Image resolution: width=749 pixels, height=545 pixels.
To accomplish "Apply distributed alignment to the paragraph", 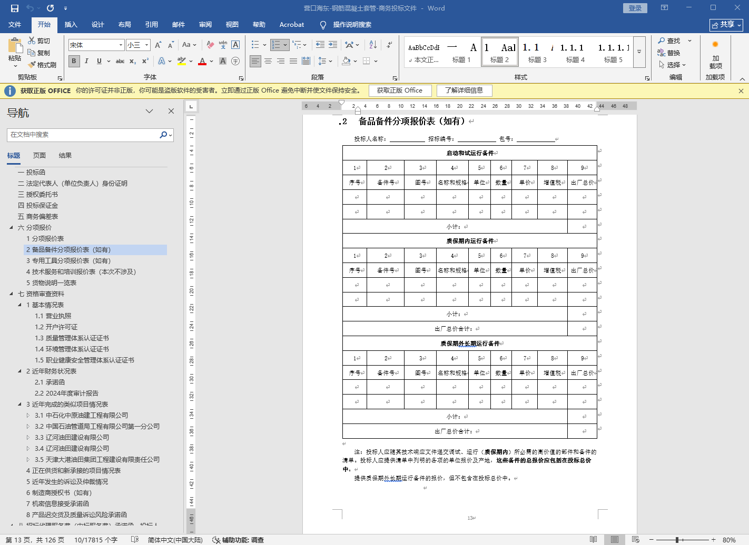I will pos(306,61).
